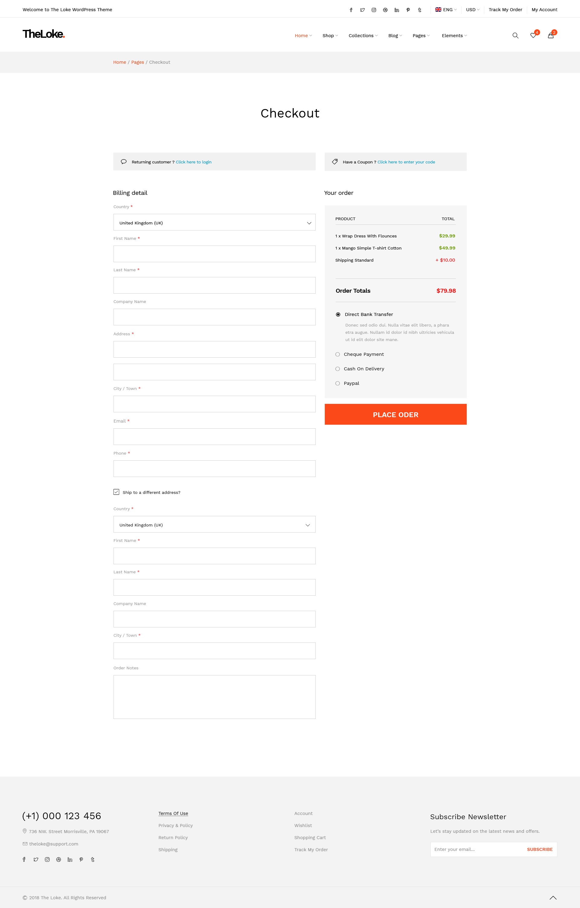Open the billing Country dropdown

[x=214, y=223]
